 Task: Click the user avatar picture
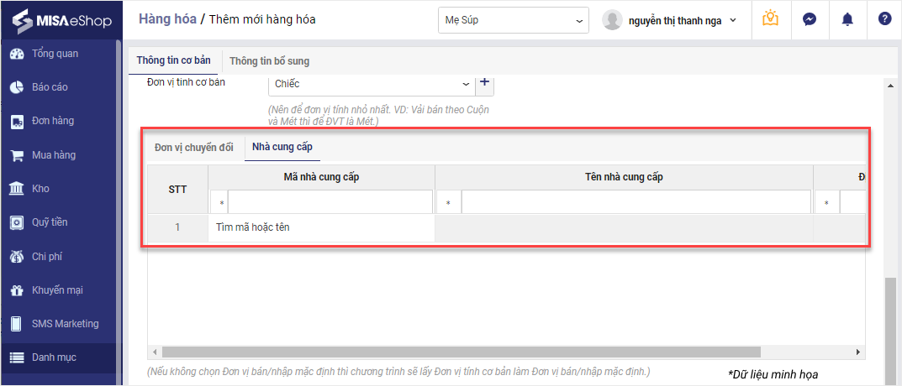pyautogui.click(x=612, y=20)
